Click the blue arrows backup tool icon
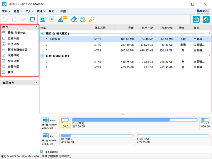Screen dimensions: 212x159 (x=206, y=19)
